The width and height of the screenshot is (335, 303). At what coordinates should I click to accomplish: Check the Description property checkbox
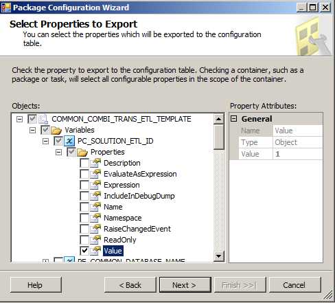point(84,163)
